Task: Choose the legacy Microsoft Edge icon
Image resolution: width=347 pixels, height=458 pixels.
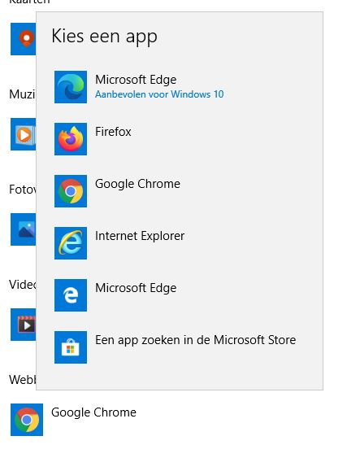Action: point(71,295)
